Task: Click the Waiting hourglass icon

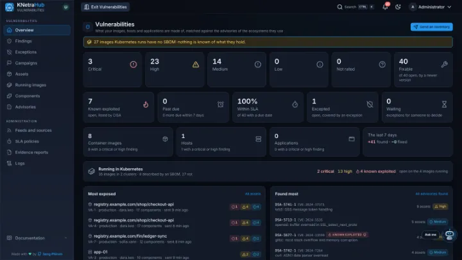Action: click(444, 105)
